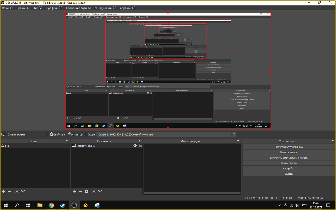Screen dimensions: 336x210
Task: Open Steam from the taskbar
Action: [x=62, y=205]
